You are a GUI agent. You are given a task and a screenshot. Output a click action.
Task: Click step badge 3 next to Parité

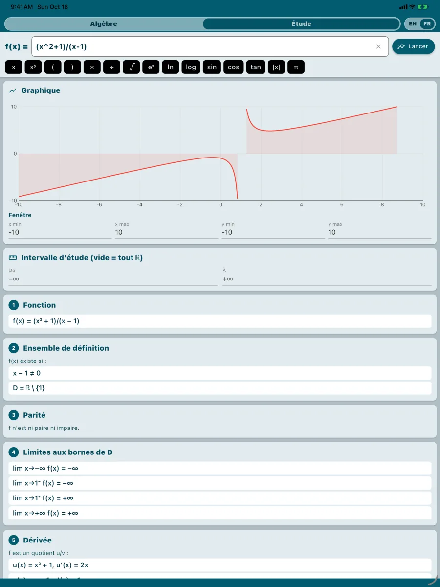[13, 415]
